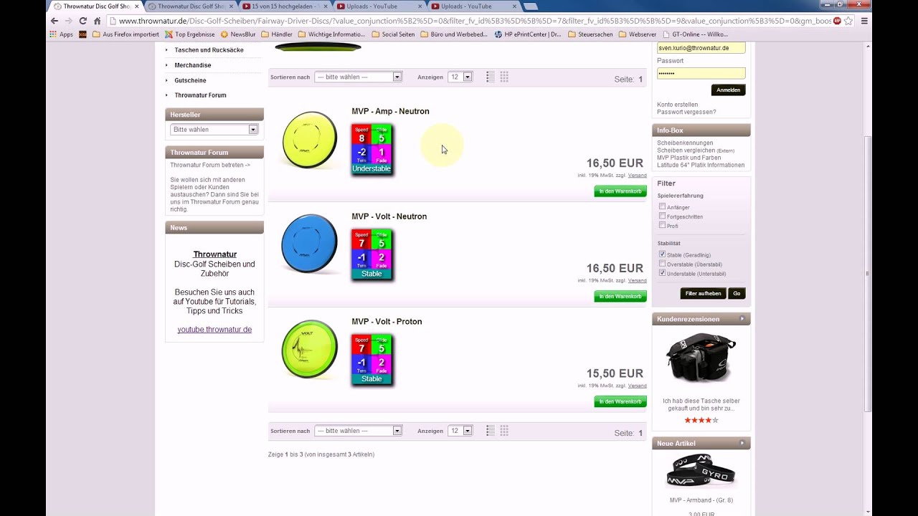Uncheck the Stable (Geradling) filter
Image resolution: width=918 pixels, height=516 pixels.
662,254
